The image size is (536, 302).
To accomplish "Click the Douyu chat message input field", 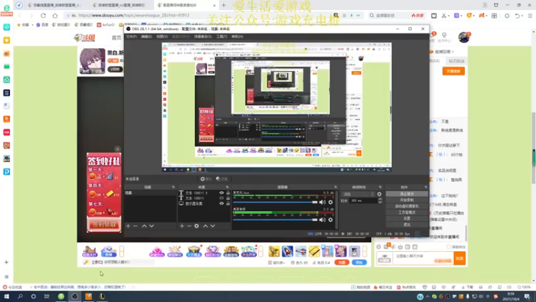I will pos(423,258).
